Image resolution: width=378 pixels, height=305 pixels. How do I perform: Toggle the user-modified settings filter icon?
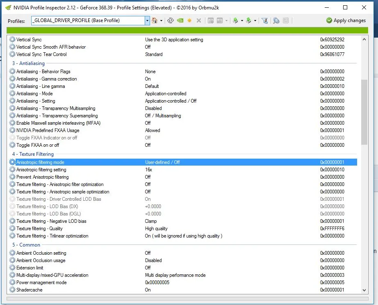pyautogui.click(x=265, y=21)
